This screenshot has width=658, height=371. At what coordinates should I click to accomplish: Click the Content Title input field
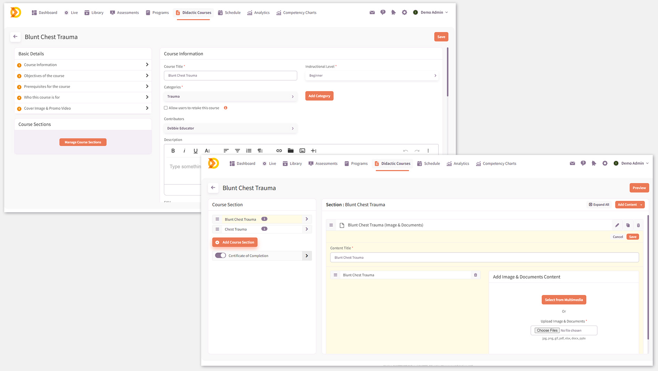[x=484, y=257]
